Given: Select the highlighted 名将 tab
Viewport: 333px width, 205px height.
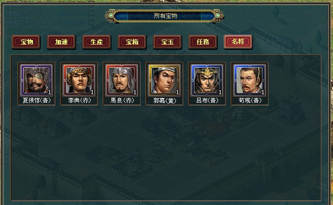Looking at the screenshot, I should coord(238,42).
